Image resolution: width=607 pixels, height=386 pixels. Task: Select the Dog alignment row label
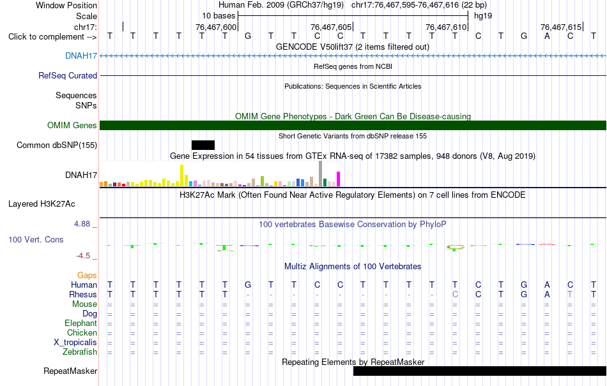click(90, 314)
